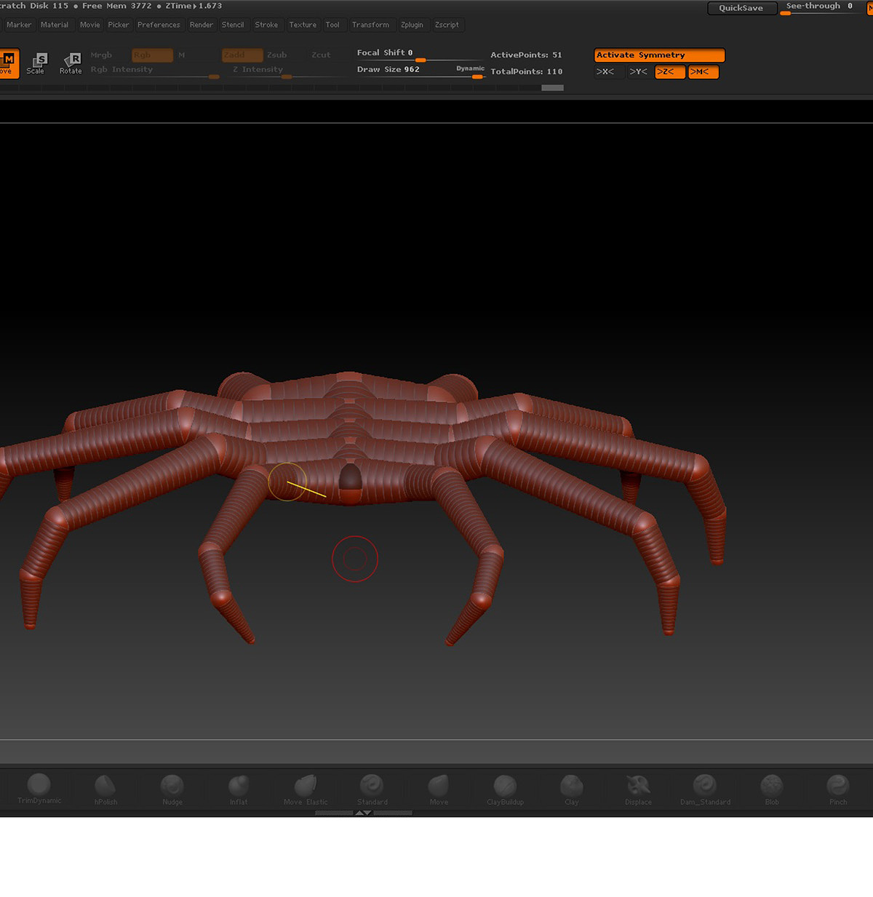Toggle Zadd sculpting mode off
This screenshot has height=897, width=873.
pyautogui.click(x=242, y=55)
